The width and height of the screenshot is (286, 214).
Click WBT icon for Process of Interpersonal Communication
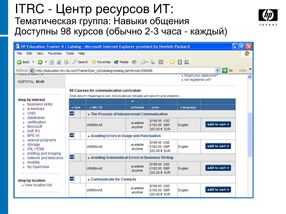[72, 114]
